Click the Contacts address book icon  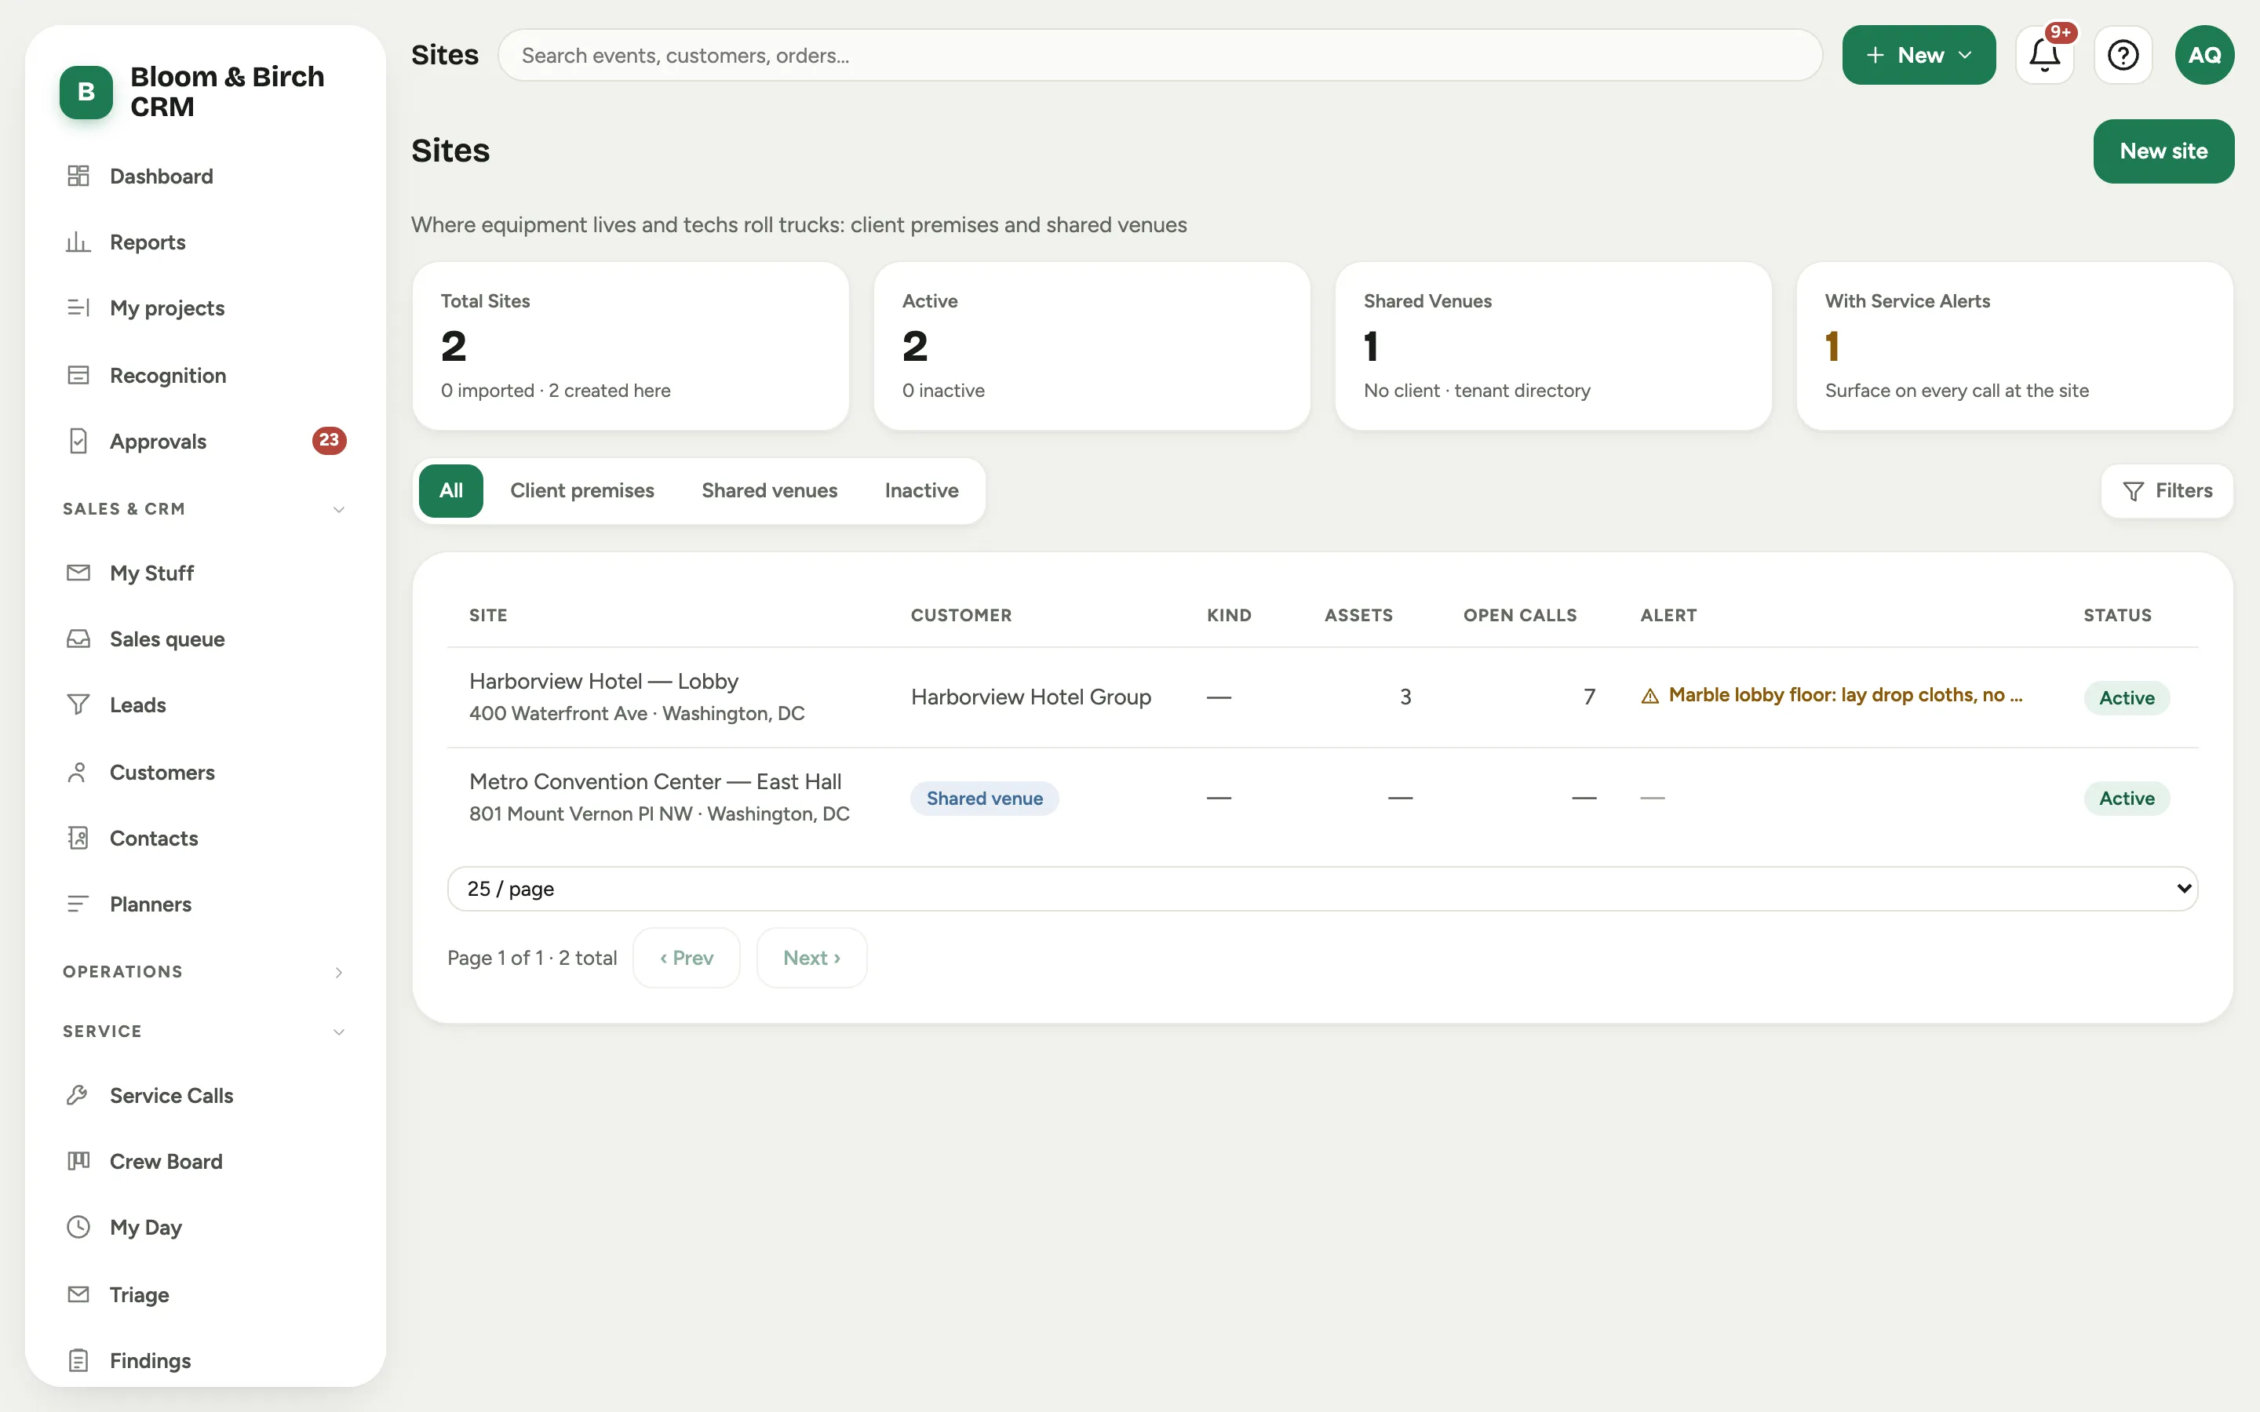78,838
